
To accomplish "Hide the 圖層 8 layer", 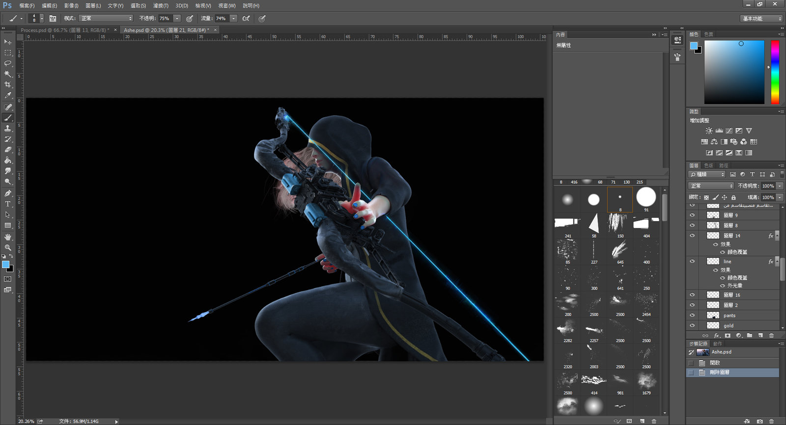I will (x=692, y=225).
